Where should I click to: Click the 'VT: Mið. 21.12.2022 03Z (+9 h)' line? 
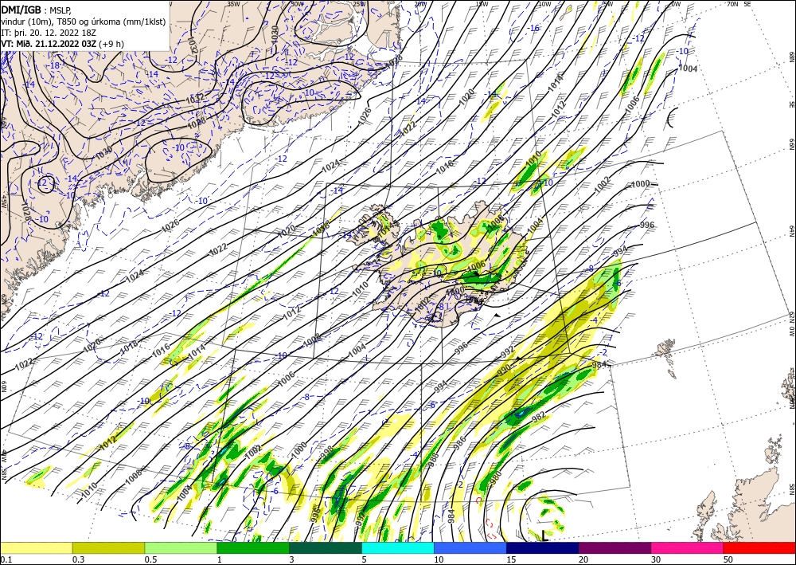(x=62, y=43)
